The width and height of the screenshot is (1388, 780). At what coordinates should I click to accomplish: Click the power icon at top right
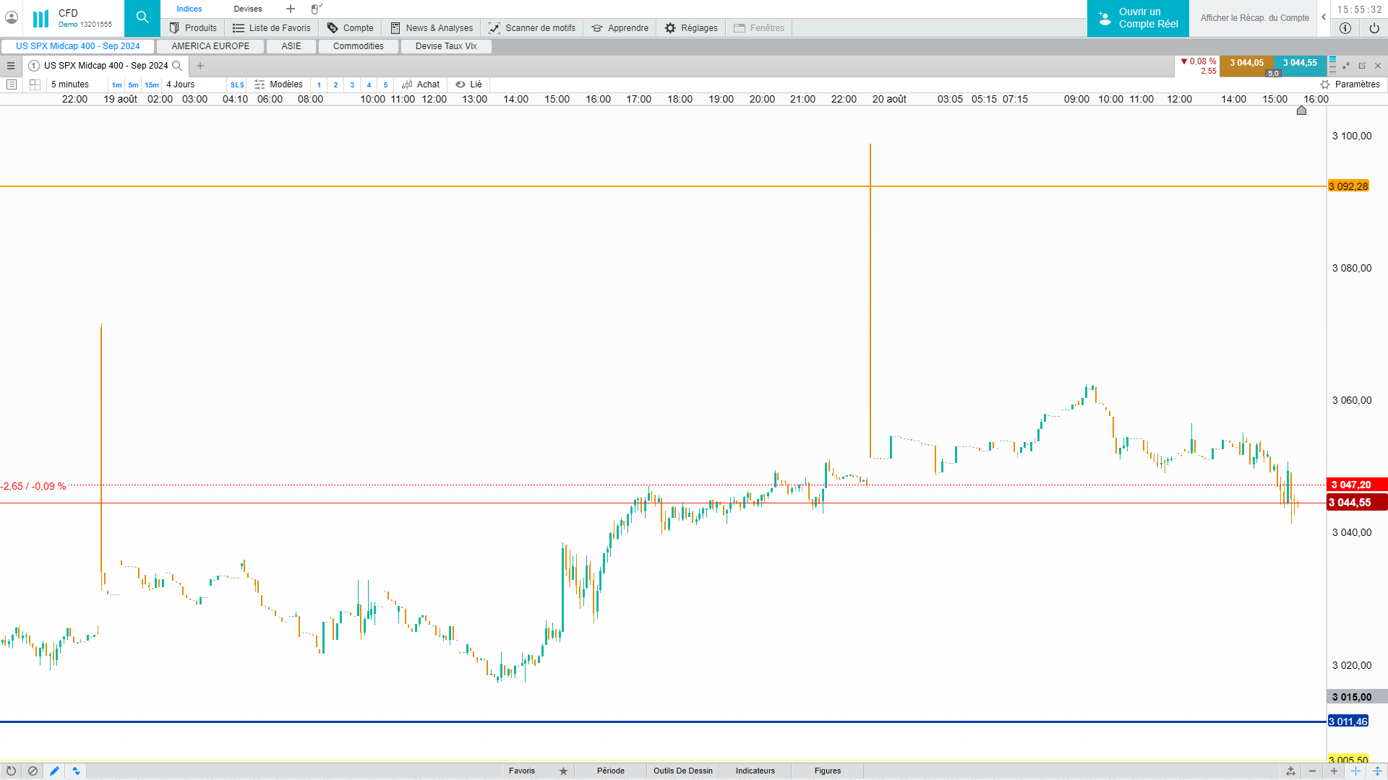click(x=1374, y=28)
